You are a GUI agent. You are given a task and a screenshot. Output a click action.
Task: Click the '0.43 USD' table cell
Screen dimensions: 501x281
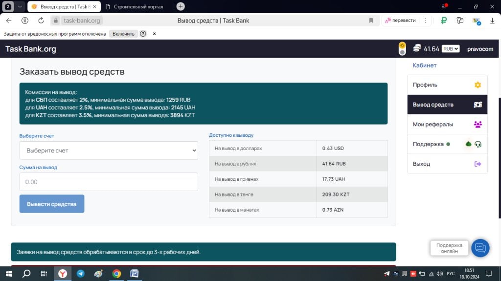click(352, 148)
